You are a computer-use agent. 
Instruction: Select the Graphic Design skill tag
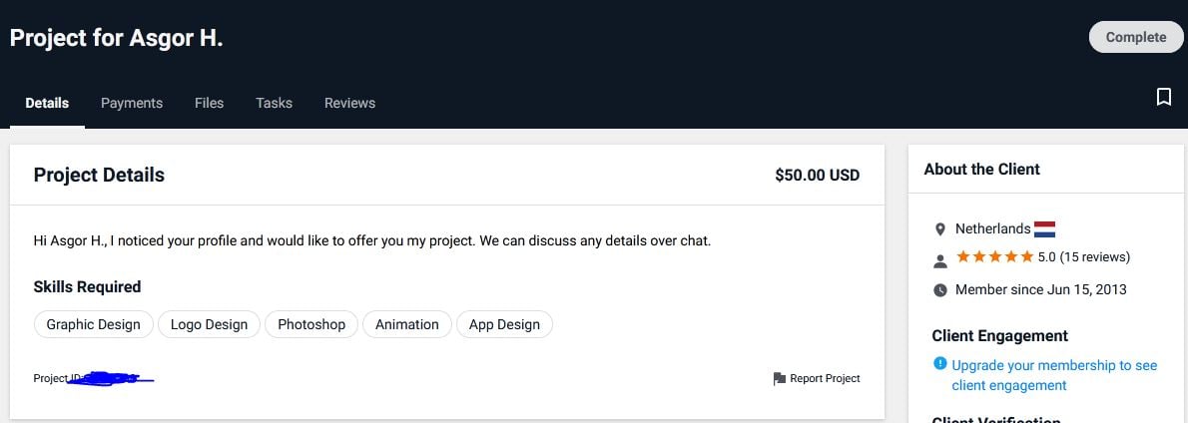pyautogui.click(x=93, y=324)
